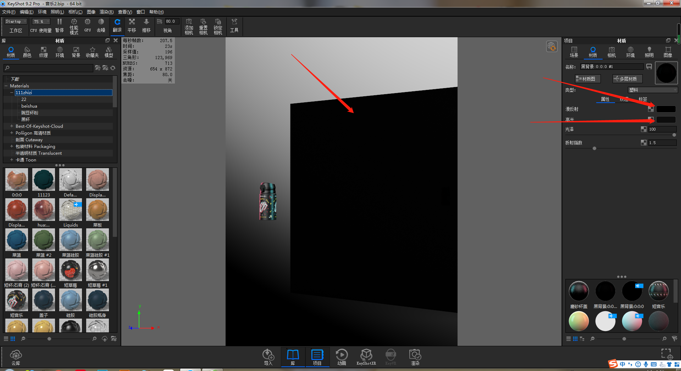This screenshot has width=681, height=371.
Task: Toggle the texture checker next to 漫反射
Action: pyautogui.click(x=650, y=109)
